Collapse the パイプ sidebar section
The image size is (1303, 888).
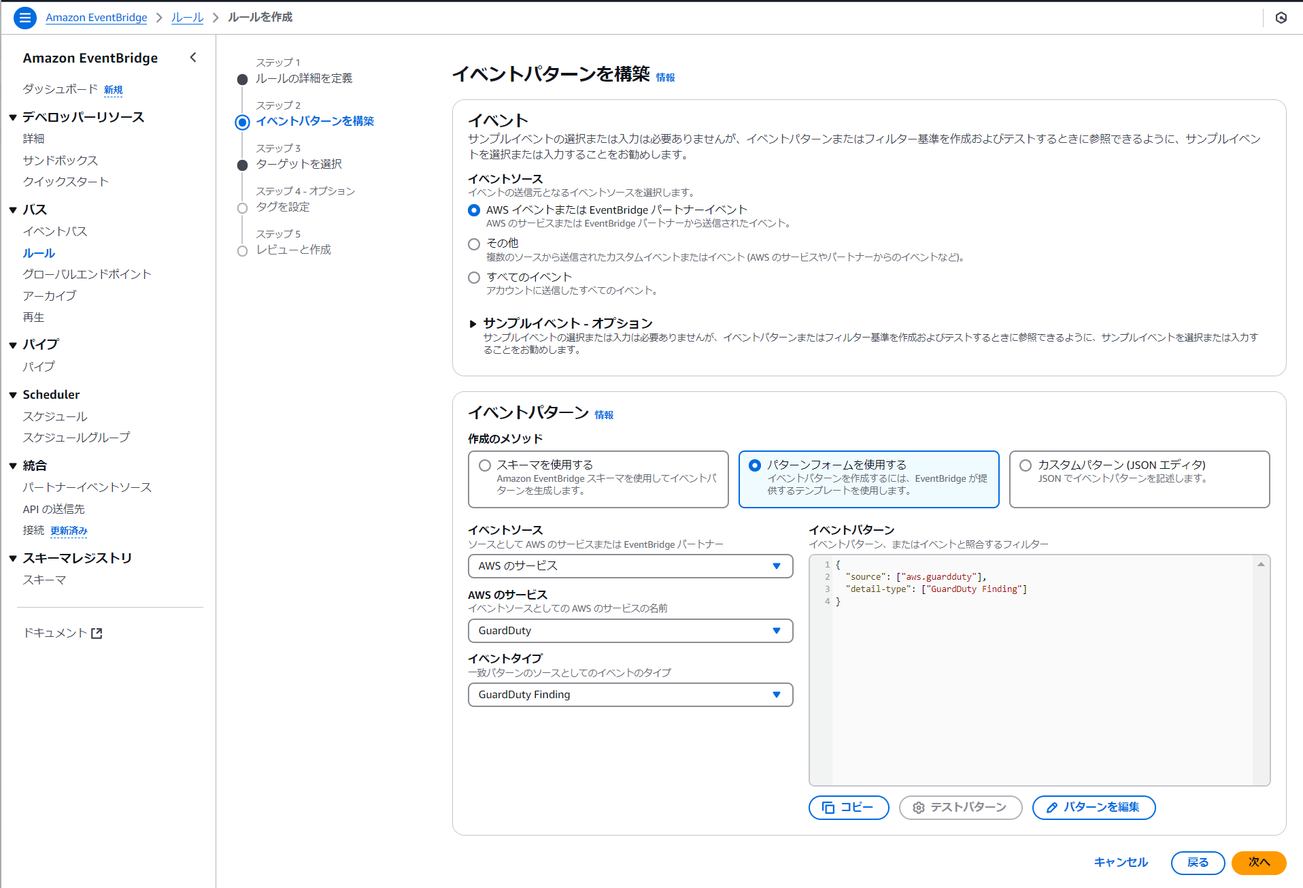13,345
